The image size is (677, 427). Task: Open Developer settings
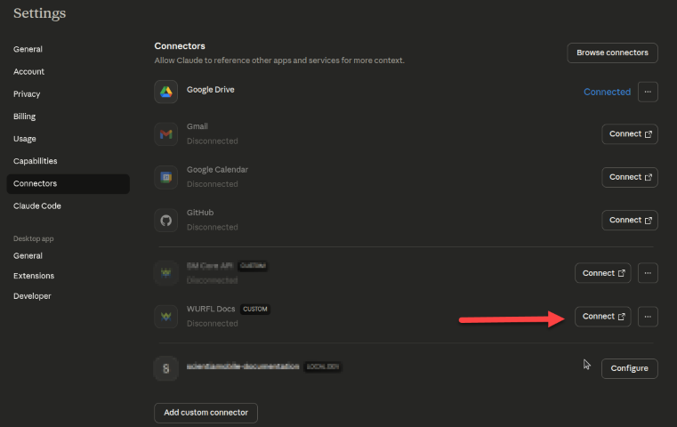tap(32, 296)
